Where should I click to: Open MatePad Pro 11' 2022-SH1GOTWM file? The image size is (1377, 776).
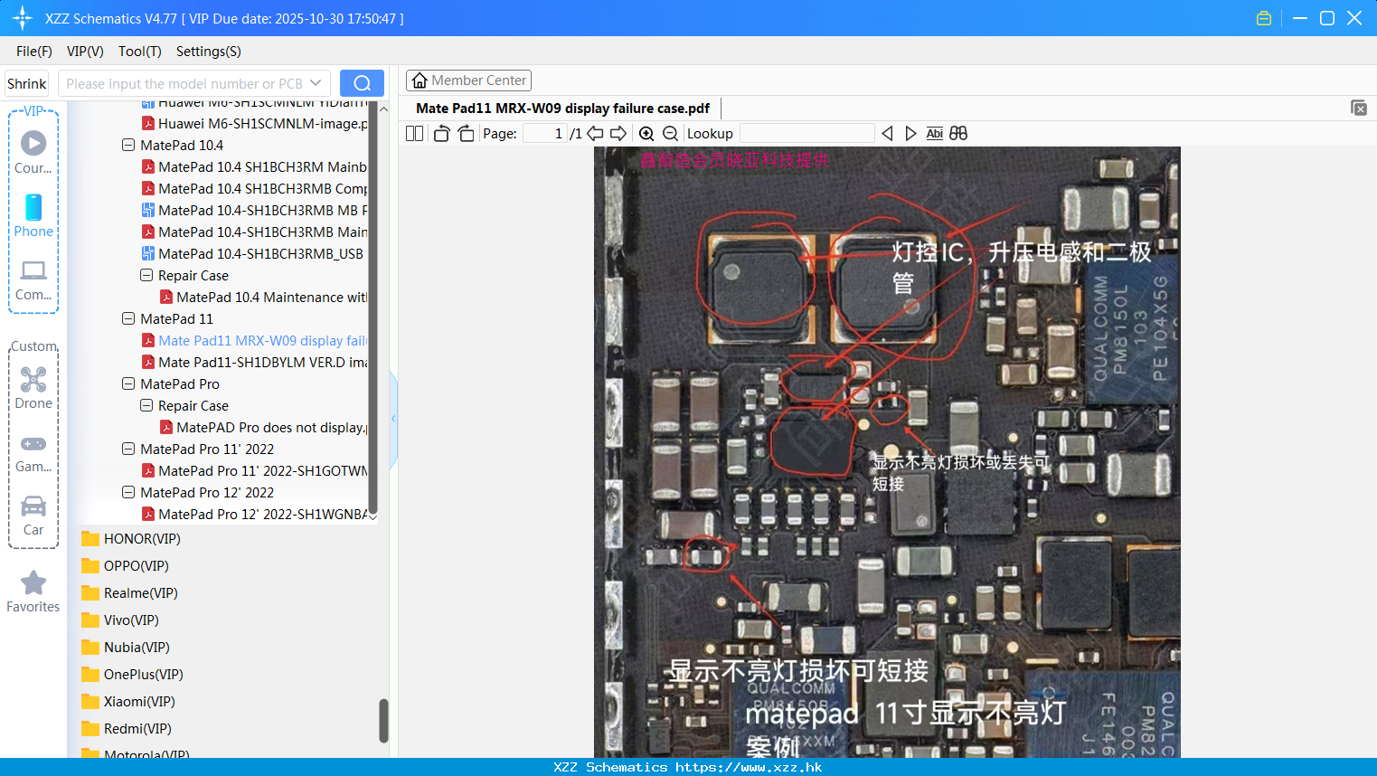[254, 470]
